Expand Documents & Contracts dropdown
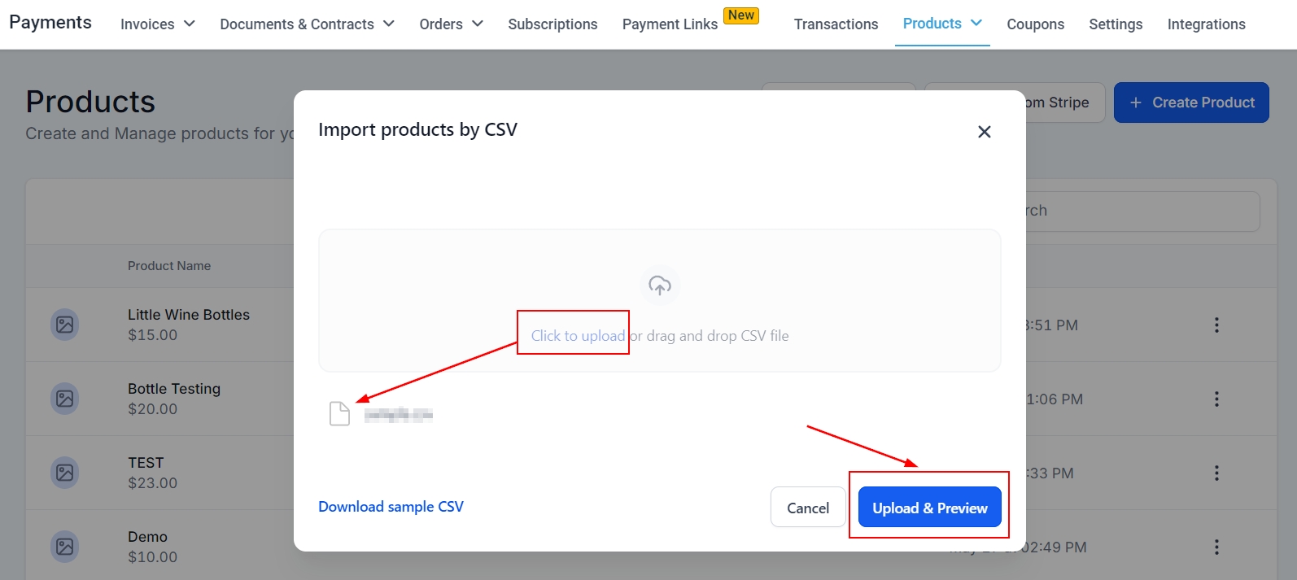1297x580 pixels. [x=307, y=24]
